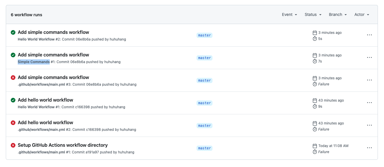
Task: Click the red X icon on main.yml #2 run
Action: click(13, 122)
